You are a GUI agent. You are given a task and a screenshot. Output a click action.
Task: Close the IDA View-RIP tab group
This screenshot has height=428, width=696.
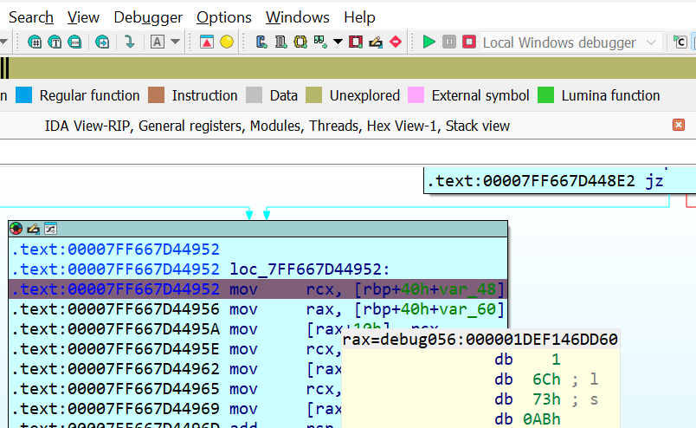[x=679, y=126]
